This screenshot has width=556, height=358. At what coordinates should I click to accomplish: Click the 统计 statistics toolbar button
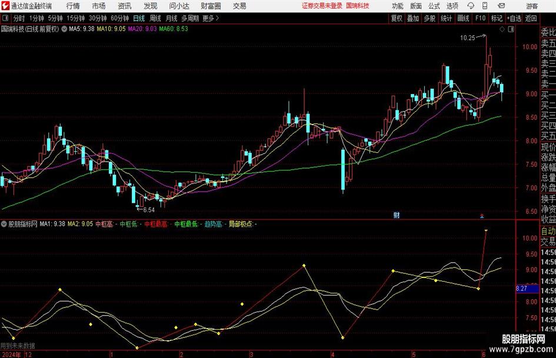coord(446,18)
